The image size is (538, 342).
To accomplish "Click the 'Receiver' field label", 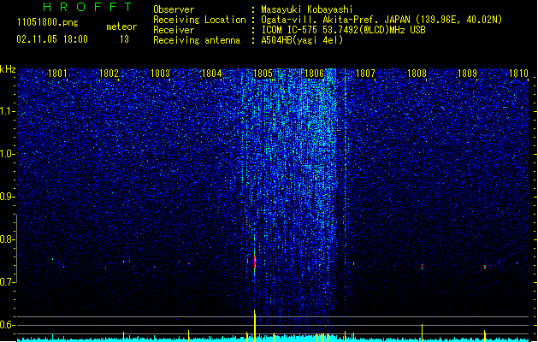I will [174, 30].
